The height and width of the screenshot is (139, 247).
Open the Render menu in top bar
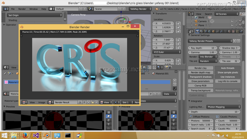click(22, 9)
